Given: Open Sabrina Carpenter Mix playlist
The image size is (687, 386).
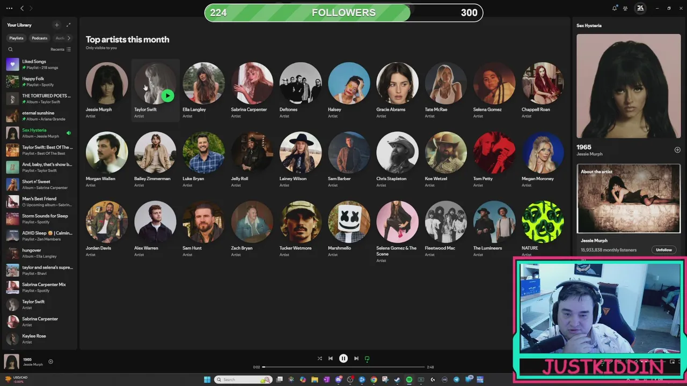Looking at the screenshot, I should (x=40, y=287).
